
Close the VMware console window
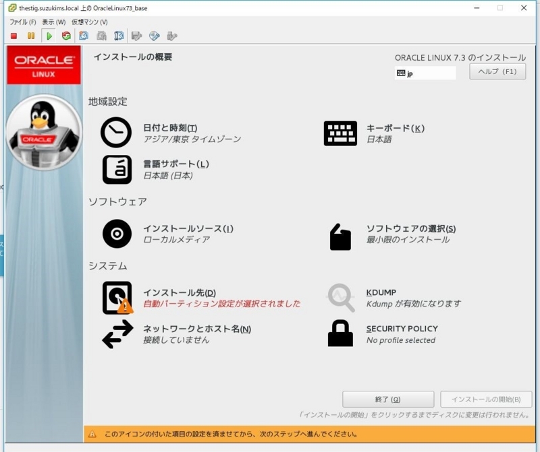pos(524,8)
